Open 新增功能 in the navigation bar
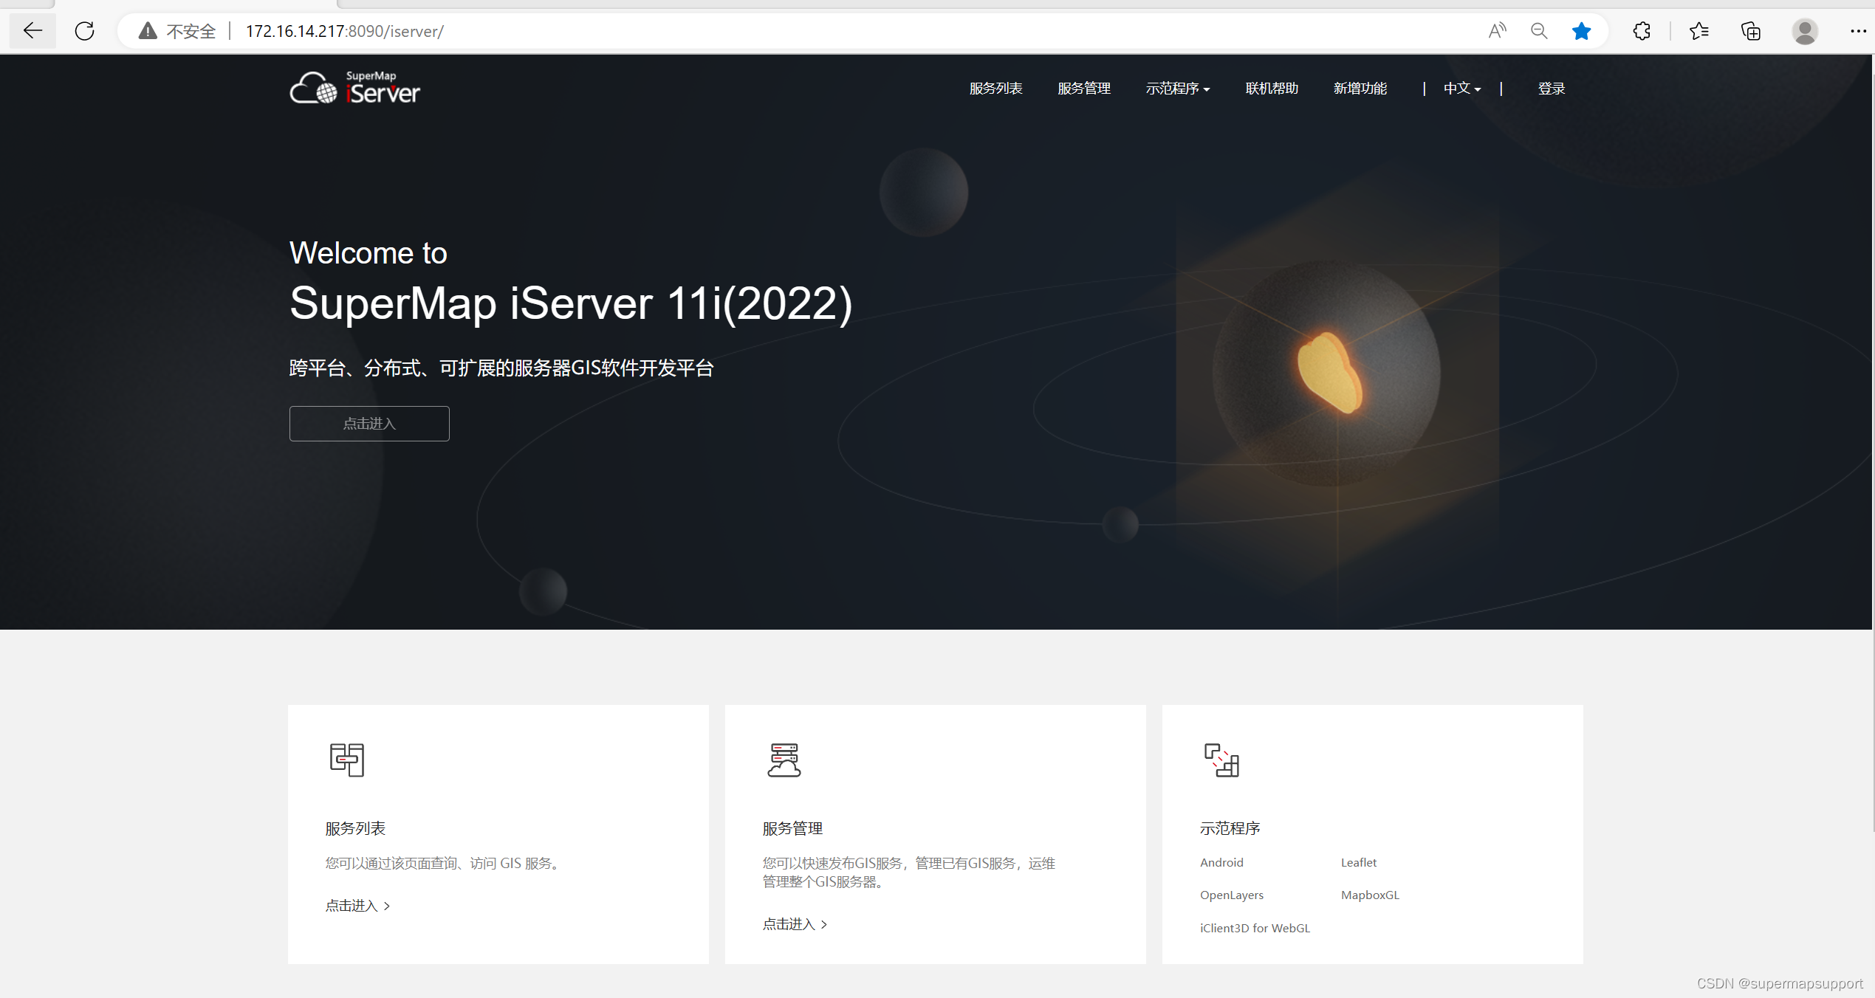Viewport: 1875px width, 998px height. click(x=1360, y=89)
